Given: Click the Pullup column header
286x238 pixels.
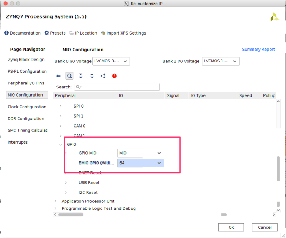Looking at the screenshot, I should pyautogui.click(x=269, y=95).
